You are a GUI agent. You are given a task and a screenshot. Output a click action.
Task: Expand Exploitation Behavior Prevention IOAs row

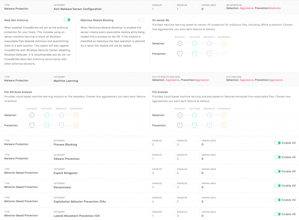pos(80,202)
